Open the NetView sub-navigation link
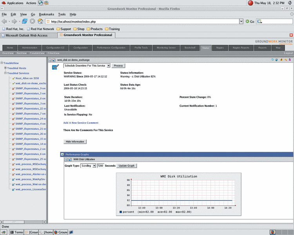The image size is (294, 235). (x=22, y=53)
